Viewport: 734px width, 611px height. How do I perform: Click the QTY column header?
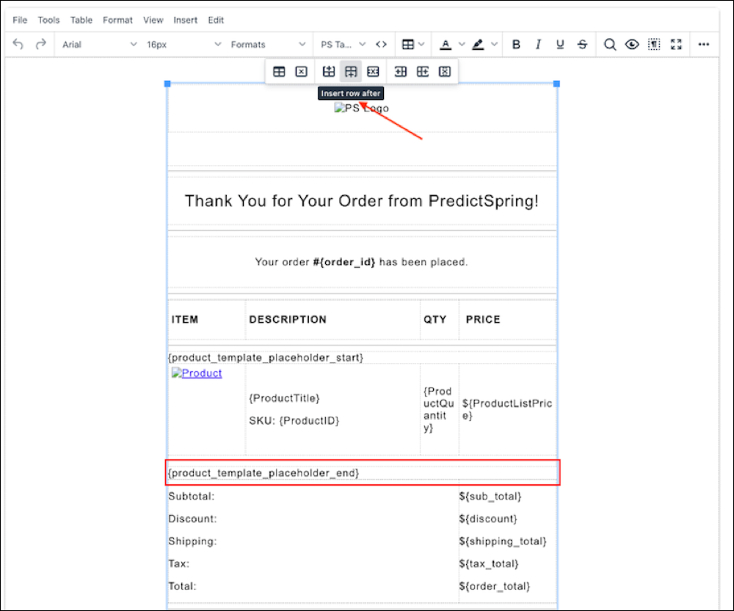pyautogui.click(x=435, y=320)
